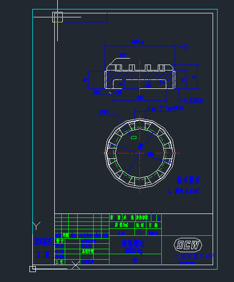Select the date value beside the 1:1 scale
Image resolution: width=234 pixels, height=282 pixels.
pos(153,233)
